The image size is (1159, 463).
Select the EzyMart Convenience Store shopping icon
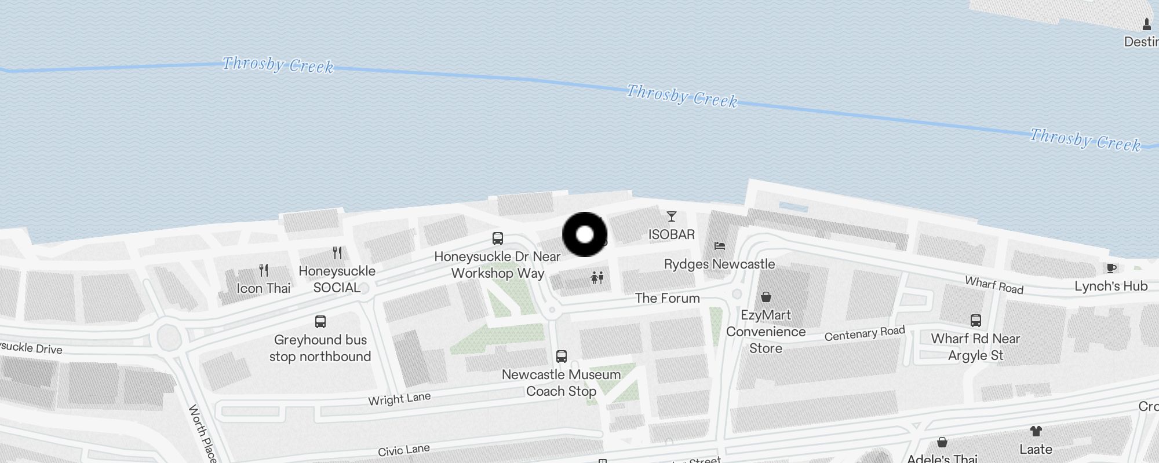pos(766,297)
